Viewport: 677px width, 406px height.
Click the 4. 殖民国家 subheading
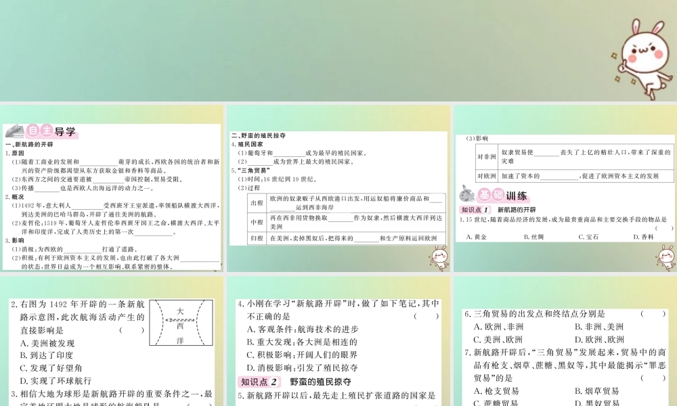pyautogui.click(x=247, y=144)
